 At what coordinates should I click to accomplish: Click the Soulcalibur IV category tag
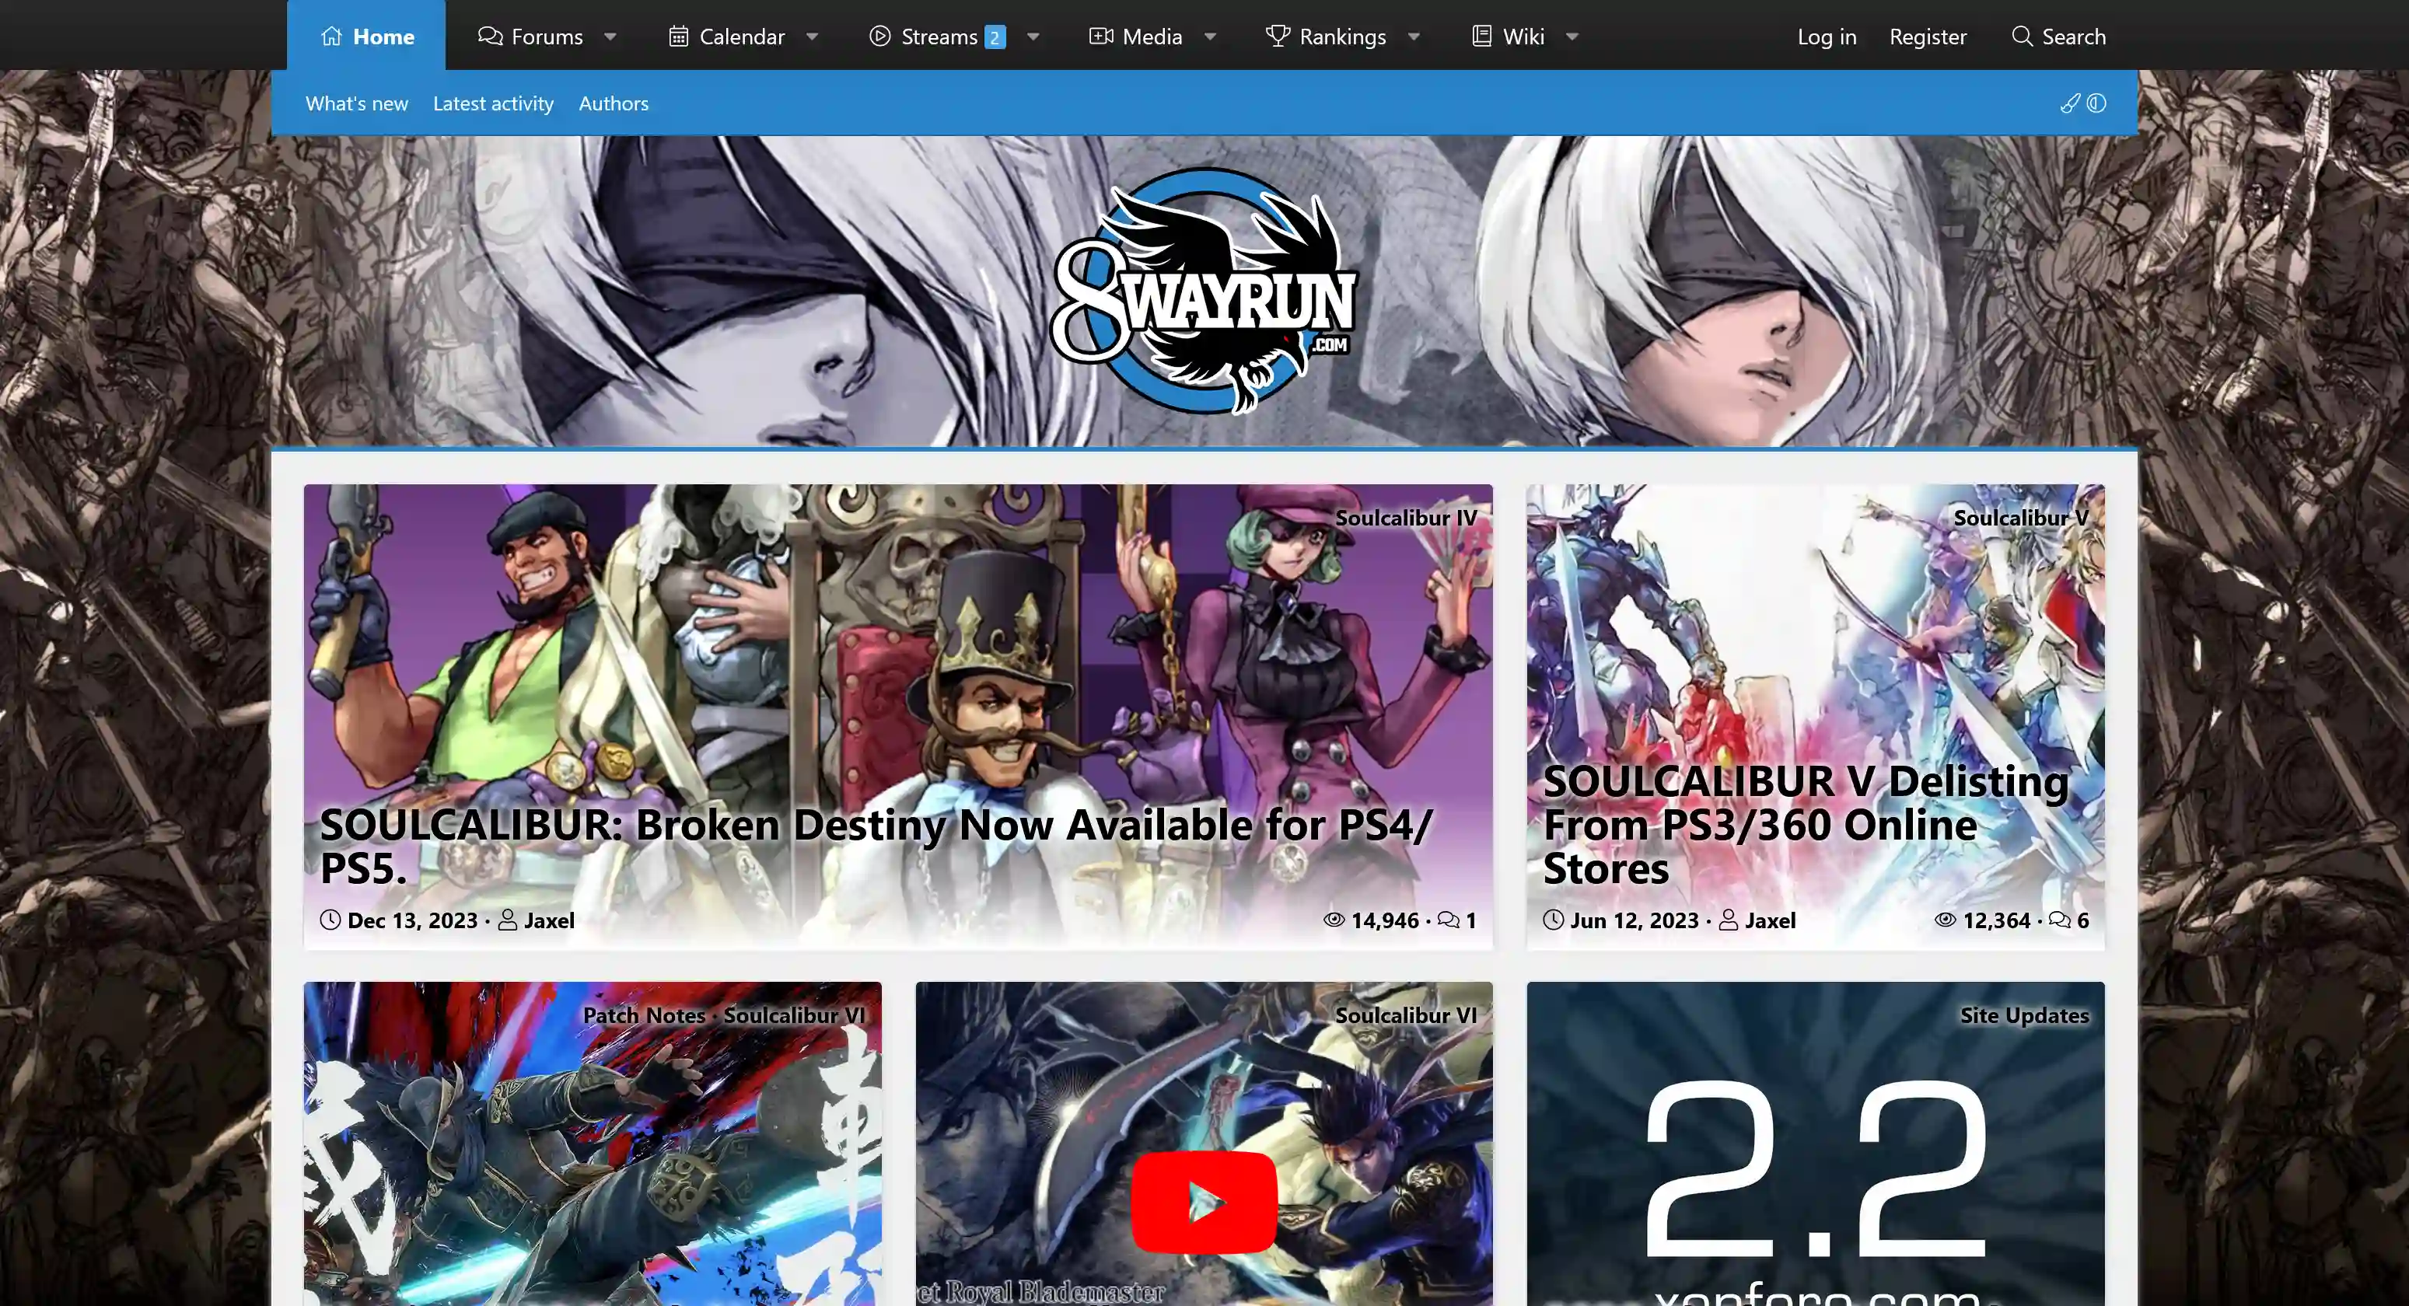1406,517
